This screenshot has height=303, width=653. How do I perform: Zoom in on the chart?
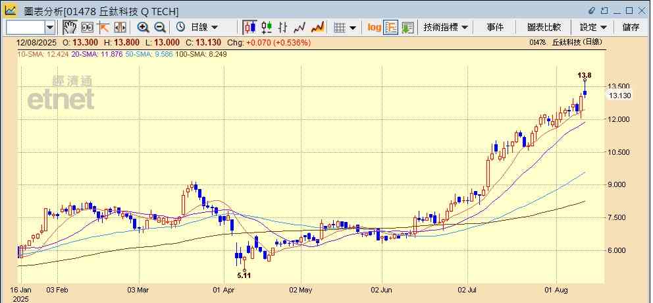point(144,28)
